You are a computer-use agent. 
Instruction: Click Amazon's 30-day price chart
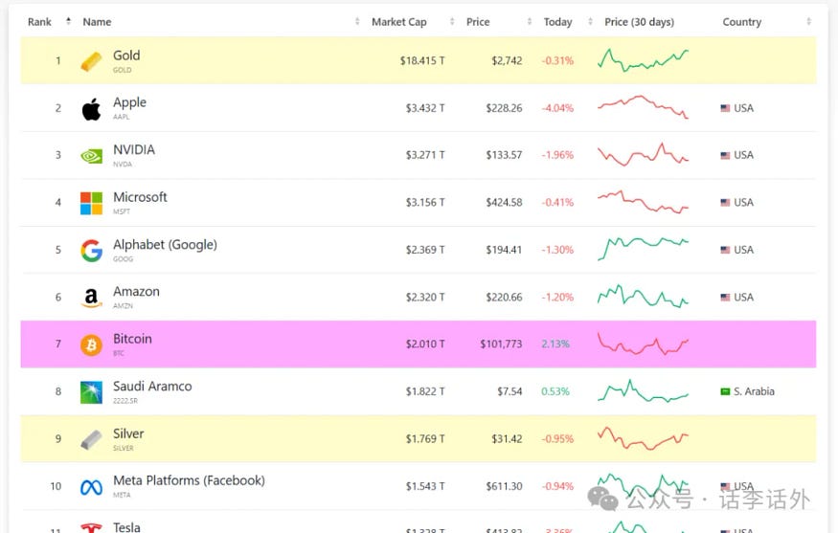pyautogui.click(x=643, y=297)
